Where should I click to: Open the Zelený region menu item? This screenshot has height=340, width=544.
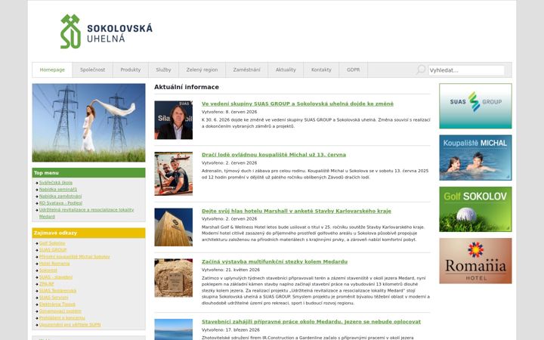[x=202, y=70]
